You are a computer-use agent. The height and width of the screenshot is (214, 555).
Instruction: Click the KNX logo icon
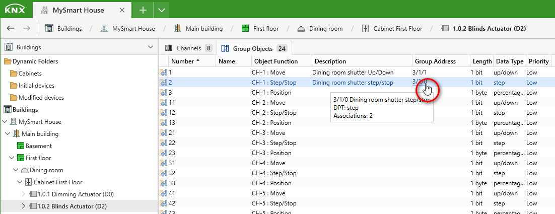(x=15, y=10)
